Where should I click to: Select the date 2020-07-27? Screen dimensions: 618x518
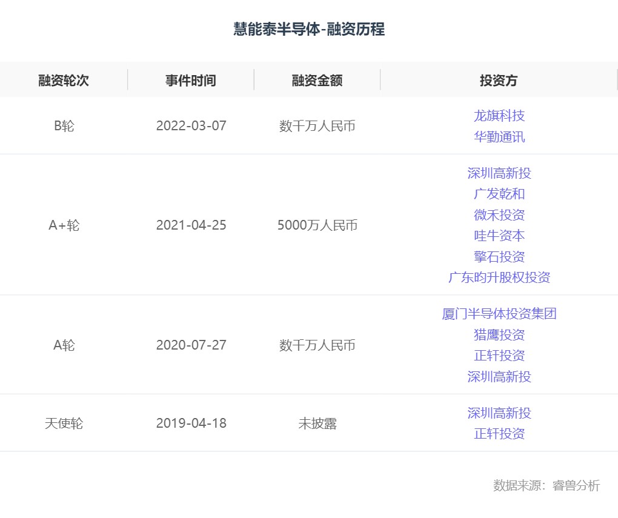click(x=191, y=345)
